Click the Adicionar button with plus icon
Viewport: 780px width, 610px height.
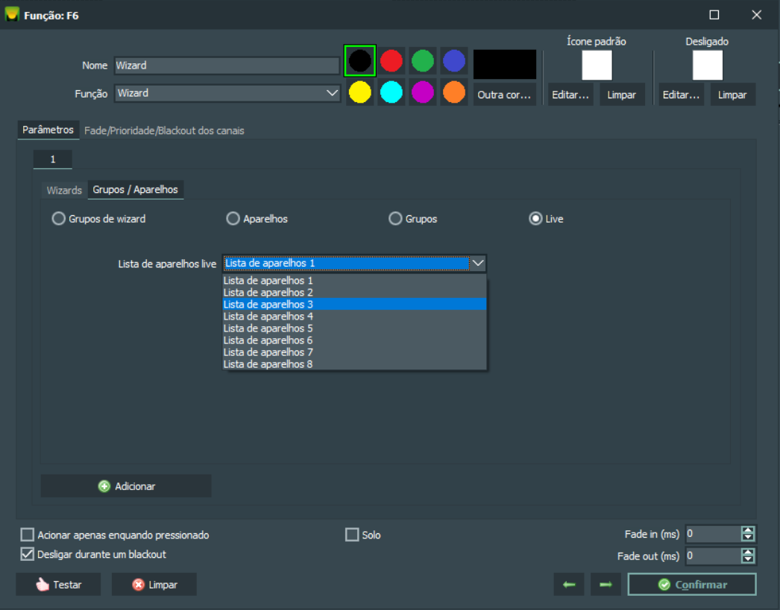[126, 486]
